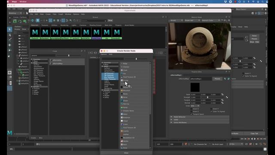Screen dimensions: 275x155
Task: Collapse Arnold category in Create Render Node
Action: 102,90
